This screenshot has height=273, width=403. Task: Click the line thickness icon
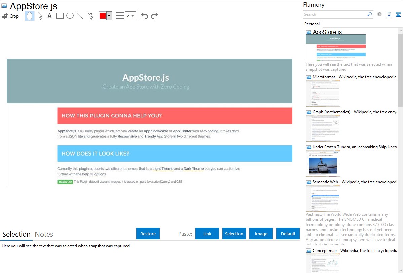tap(120, 16)
